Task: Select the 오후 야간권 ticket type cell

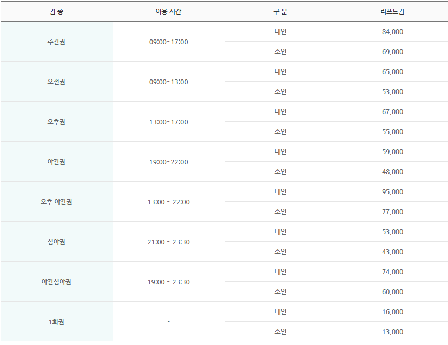Action: tap(56, 202)
